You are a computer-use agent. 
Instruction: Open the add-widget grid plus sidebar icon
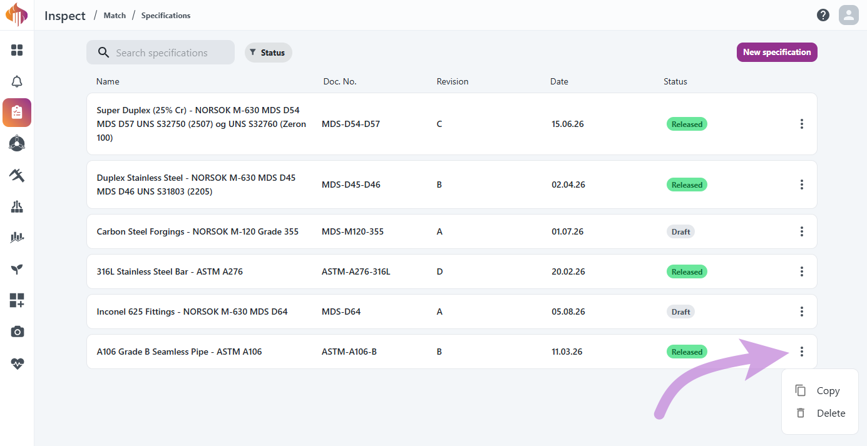click(17, 300)
